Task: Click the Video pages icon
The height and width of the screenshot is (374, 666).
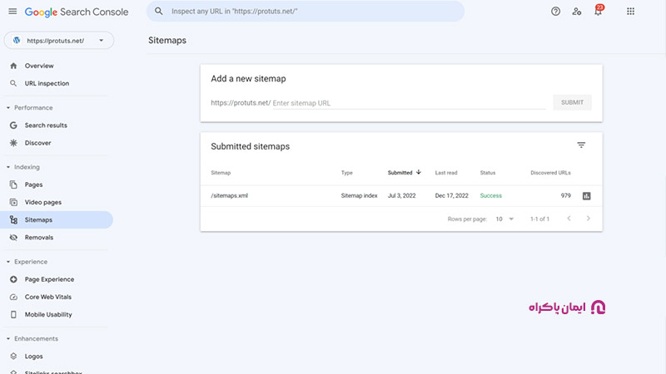Action: pos(13,202)
